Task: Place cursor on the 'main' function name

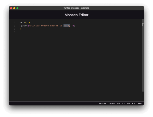Action: [22, 22]
